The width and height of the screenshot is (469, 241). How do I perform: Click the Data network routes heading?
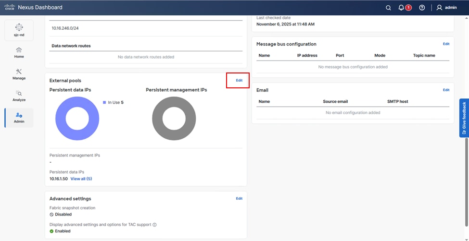[x=71, y=46]
